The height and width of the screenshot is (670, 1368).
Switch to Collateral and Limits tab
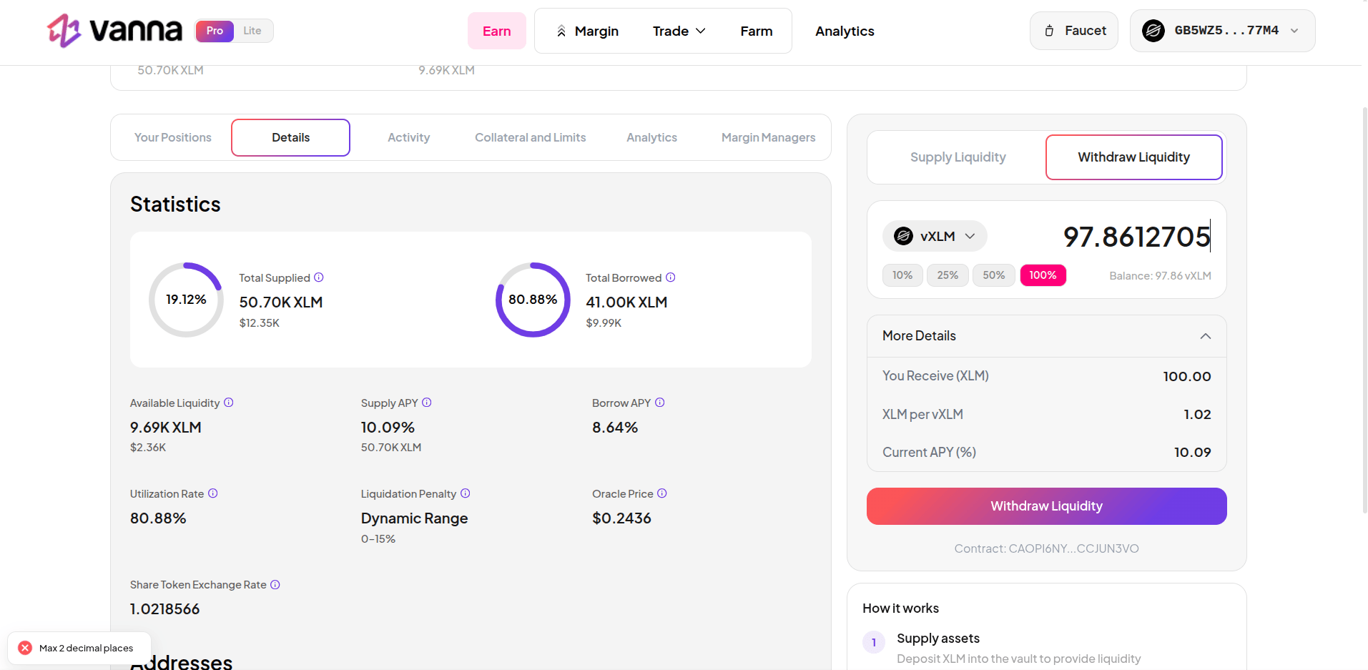(530, 137)
